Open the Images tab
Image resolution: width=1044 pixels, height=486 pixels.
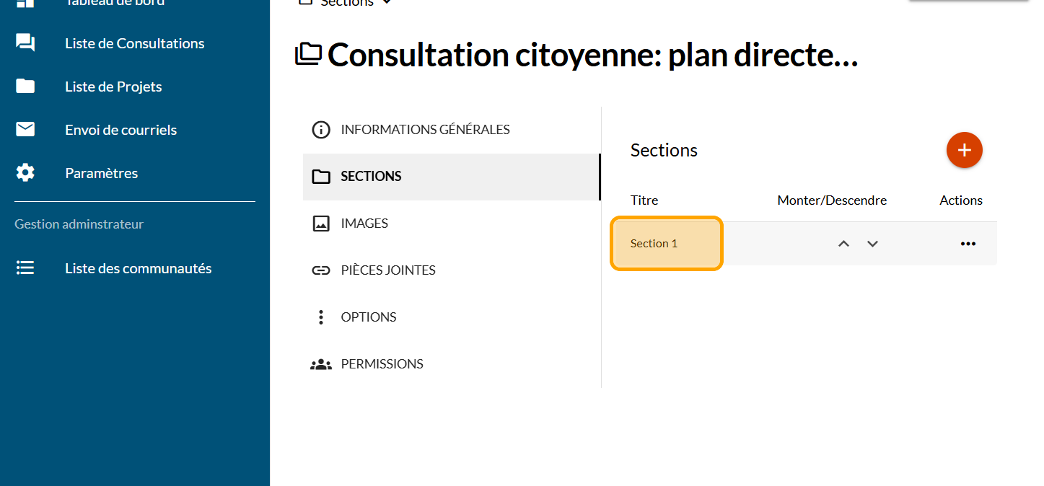364,224
